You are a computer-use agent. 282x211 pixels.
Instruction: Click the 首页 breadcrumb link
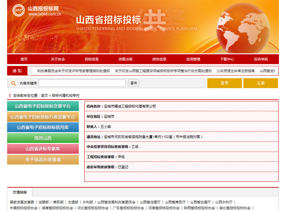click(x=44, y=95)
